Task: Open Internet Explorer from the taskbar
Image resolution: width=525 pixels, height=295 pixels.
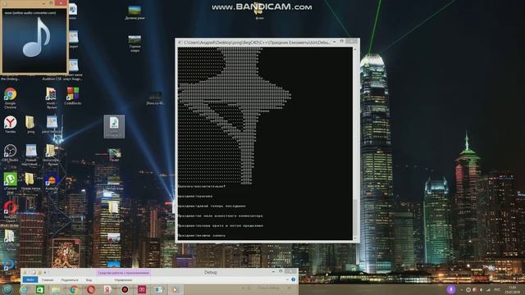Action: pyautogui.click(x=24, y=289)
